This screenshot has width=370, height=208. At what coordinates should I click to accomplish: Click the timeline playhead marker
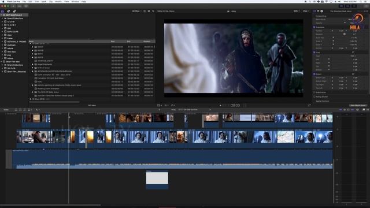pos(69,114)
